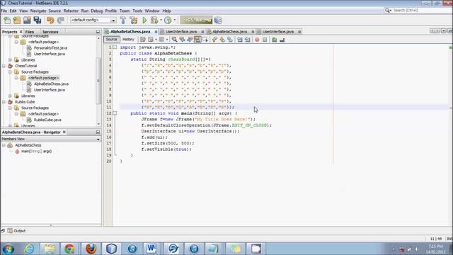The image size is (453, 255).
Task: Open the Refactor menu
Action: (x=71, y=11)
